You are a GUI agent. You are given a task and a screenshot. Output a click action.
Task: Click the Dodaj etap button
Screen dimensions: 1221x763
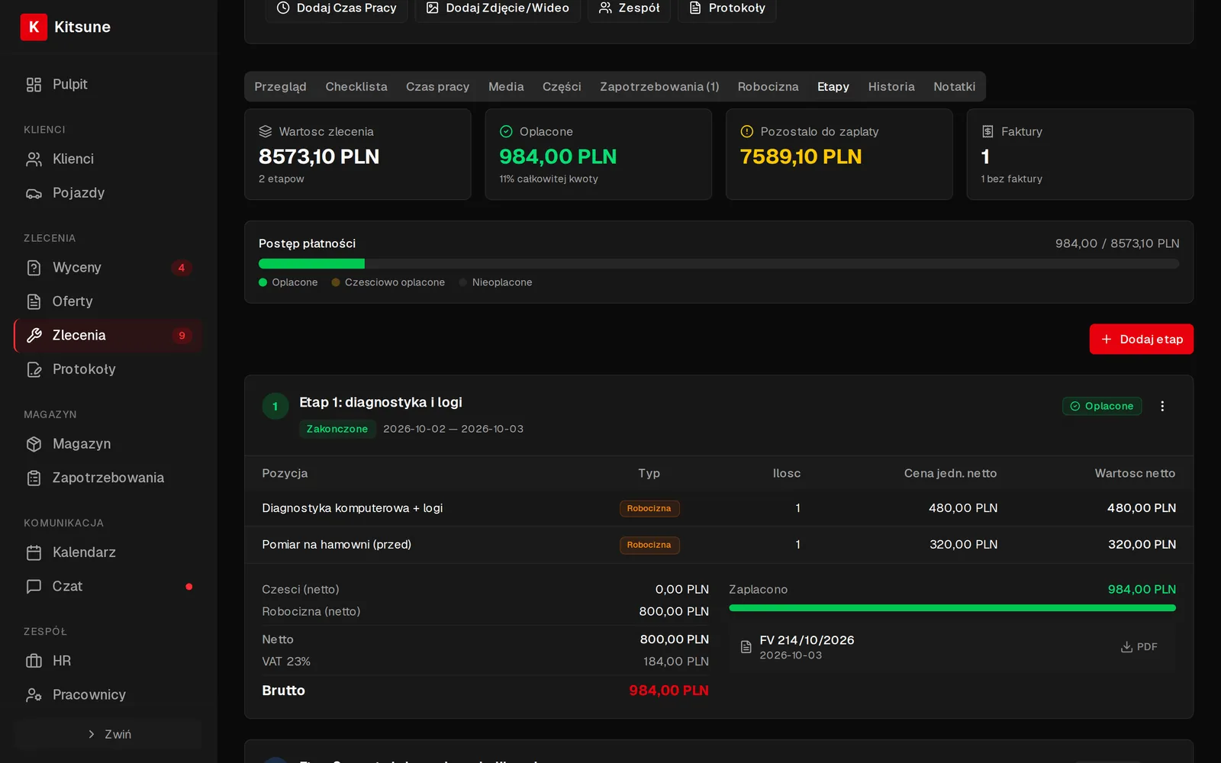1141,340
